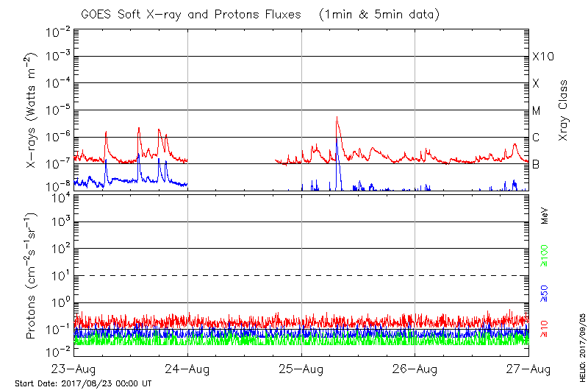Click the "Xray Class" right axis title

[x=564, y=110]
